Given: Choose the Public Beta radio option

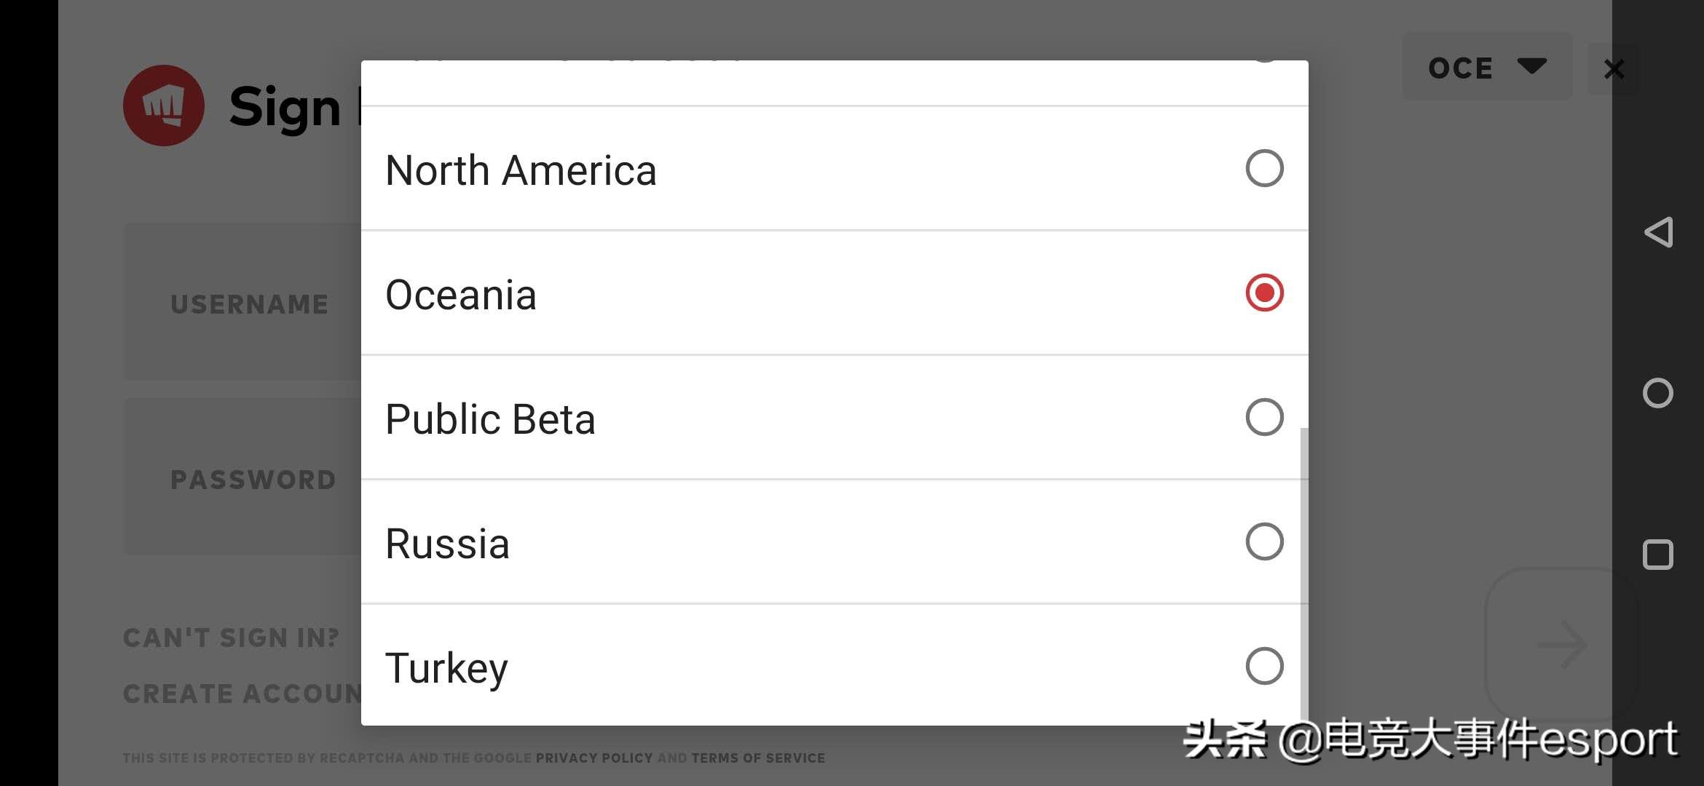Looking at the screenshot, I should (1264, 417).
